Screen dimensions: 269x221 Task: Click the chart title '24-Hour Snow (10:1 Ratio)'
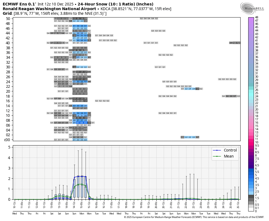(115, 4)
